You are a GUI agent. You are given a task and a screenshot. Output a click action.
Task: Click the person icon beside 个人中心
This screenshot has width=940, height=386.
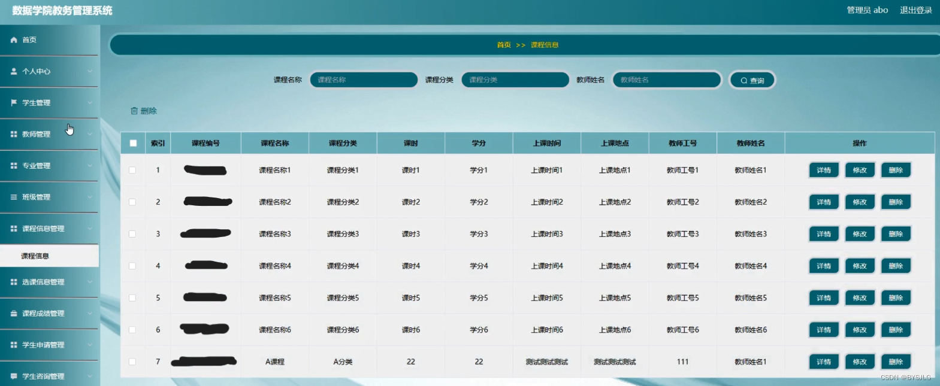(14, 71)
